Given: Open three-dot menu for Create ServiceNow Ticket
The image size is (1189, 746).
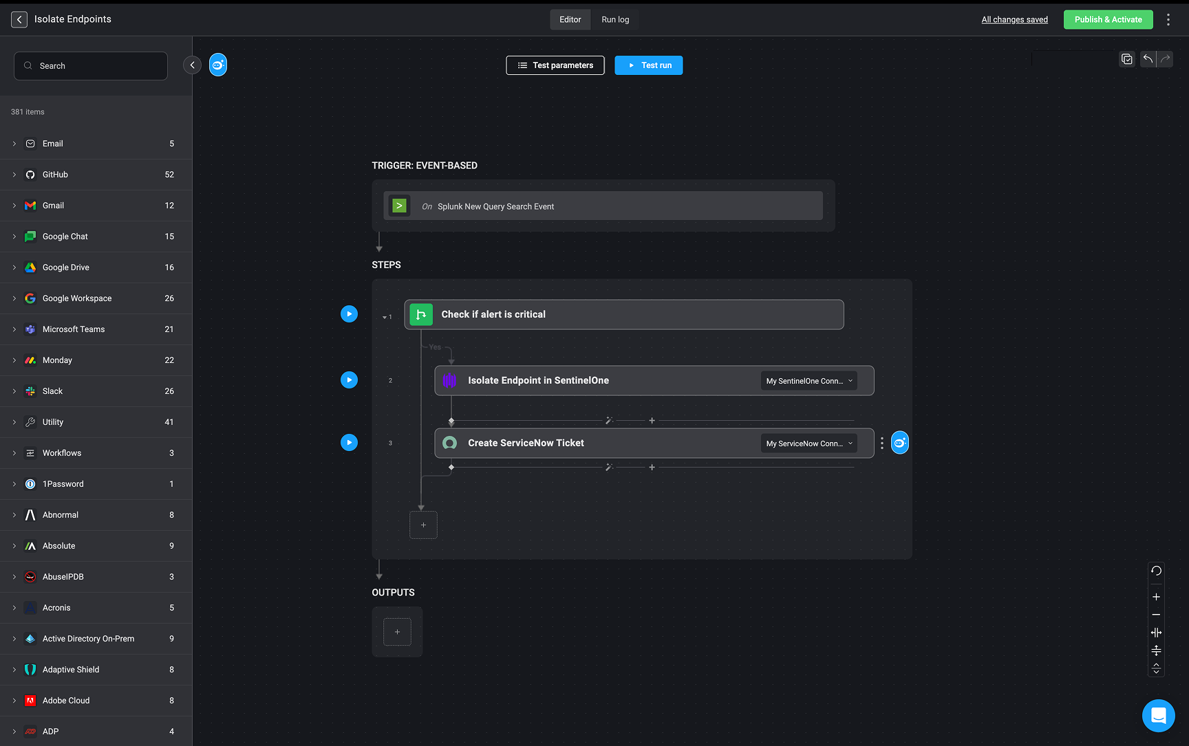Looking at the screenshot, I should pyautogui.click(x=882, y=443).
